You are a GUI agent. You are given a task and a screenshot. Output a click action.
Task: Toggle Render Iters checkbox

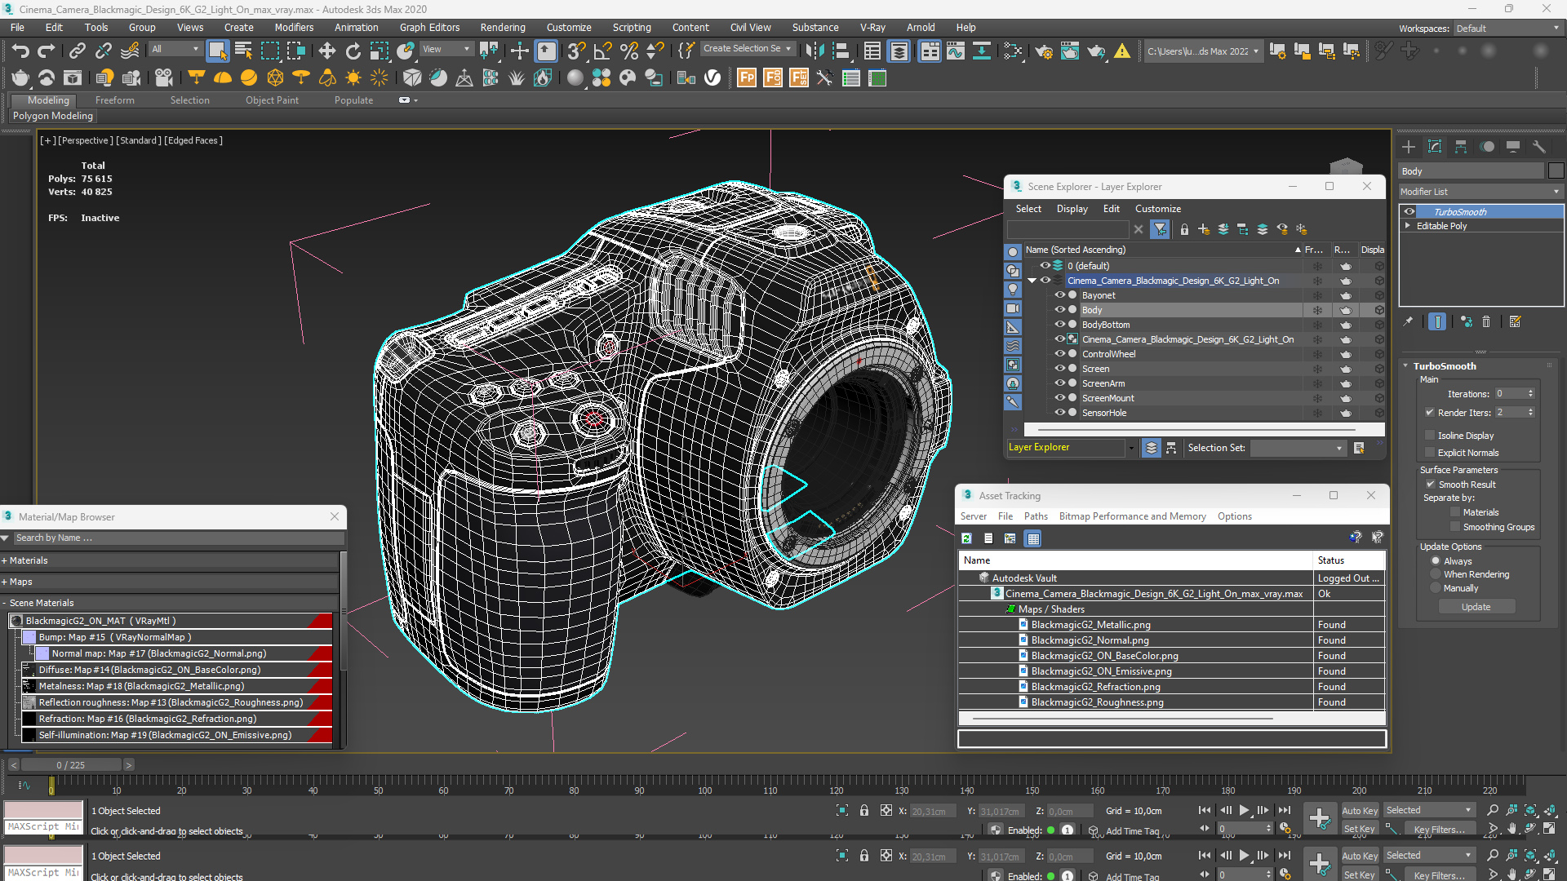coord(1430,413)
